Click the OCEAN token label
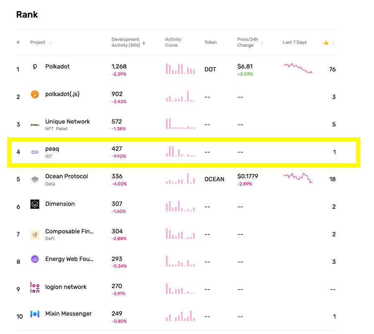Viewport: 374px width, 334px height. pyautogui.click(x=215, y=179)
